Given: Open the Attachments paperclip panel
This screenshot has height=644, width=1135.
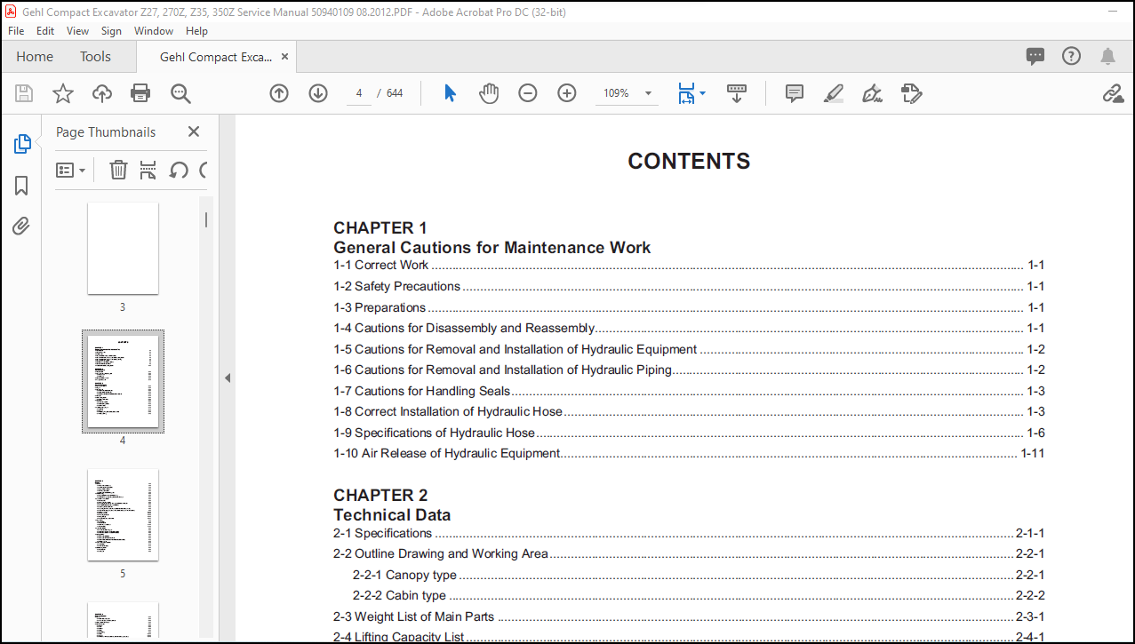Looking at the screenshot, I should [22, 227].
